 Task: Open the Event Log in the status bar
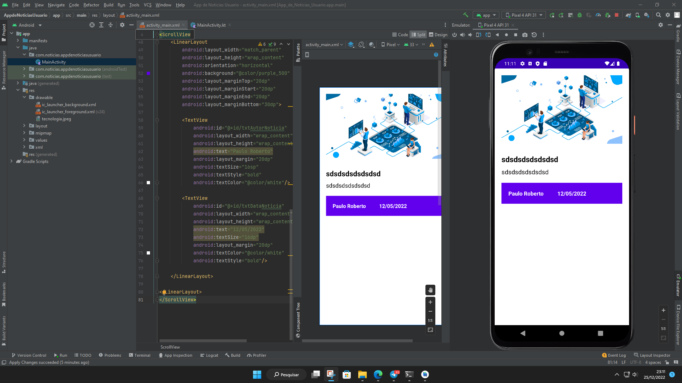coord(614,355)
